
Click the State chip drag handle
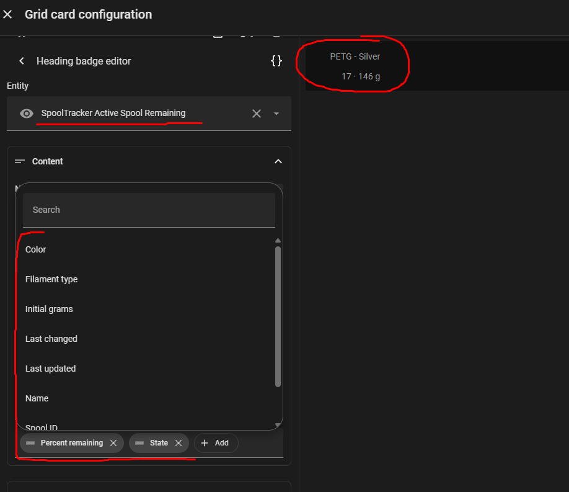point(139,443)
